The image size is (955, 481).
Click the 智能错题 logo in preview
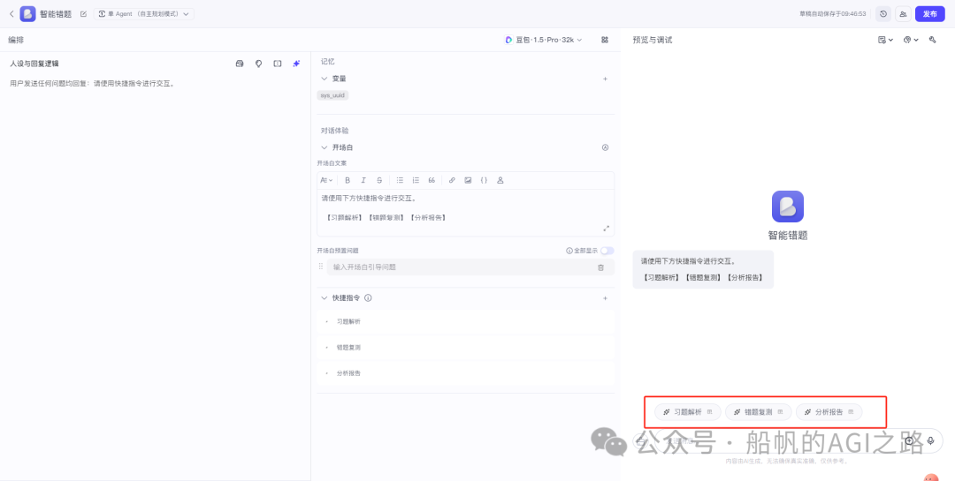(x=788, y=207)
